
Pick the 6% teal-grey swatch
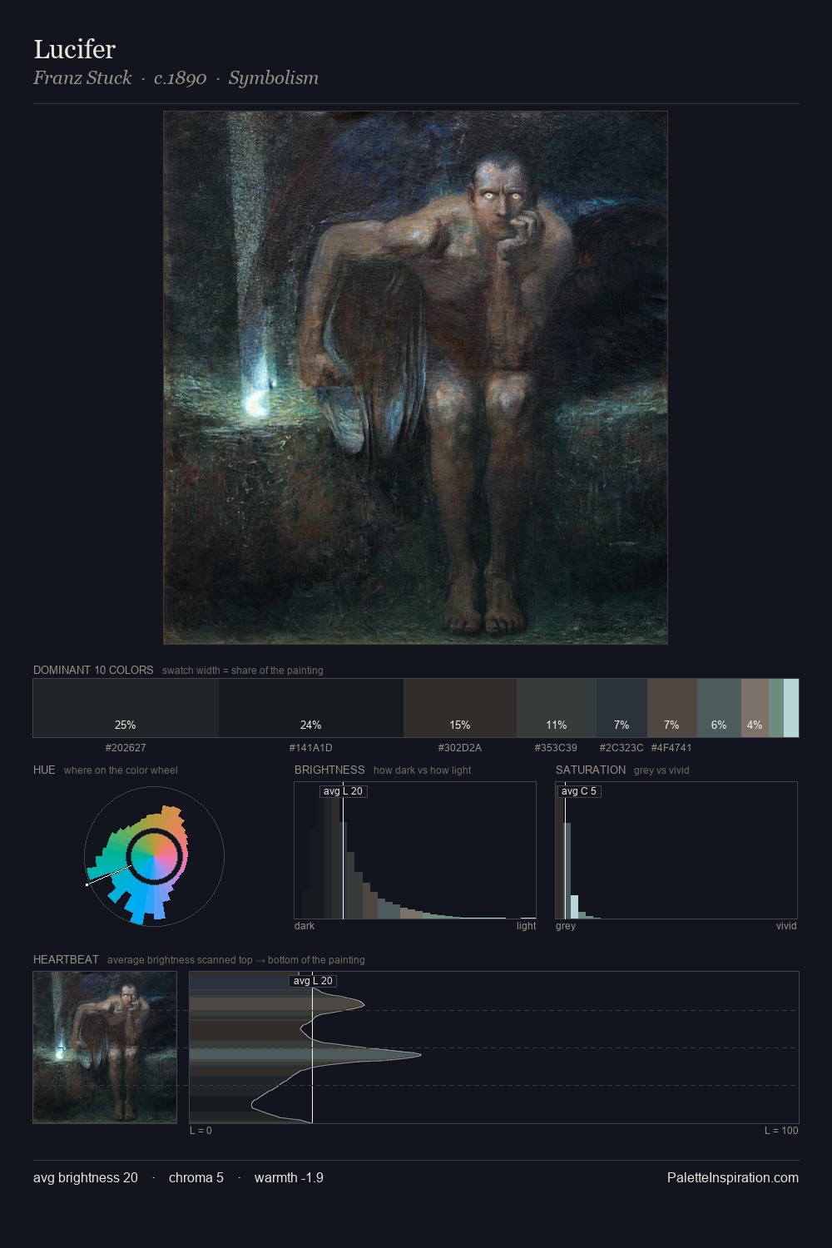point(719,708)
